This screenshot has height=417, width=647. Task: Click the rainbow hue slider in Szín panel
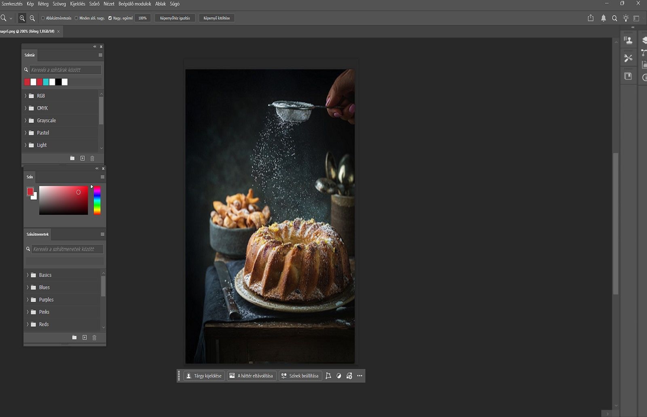click(x=97, y=200)
